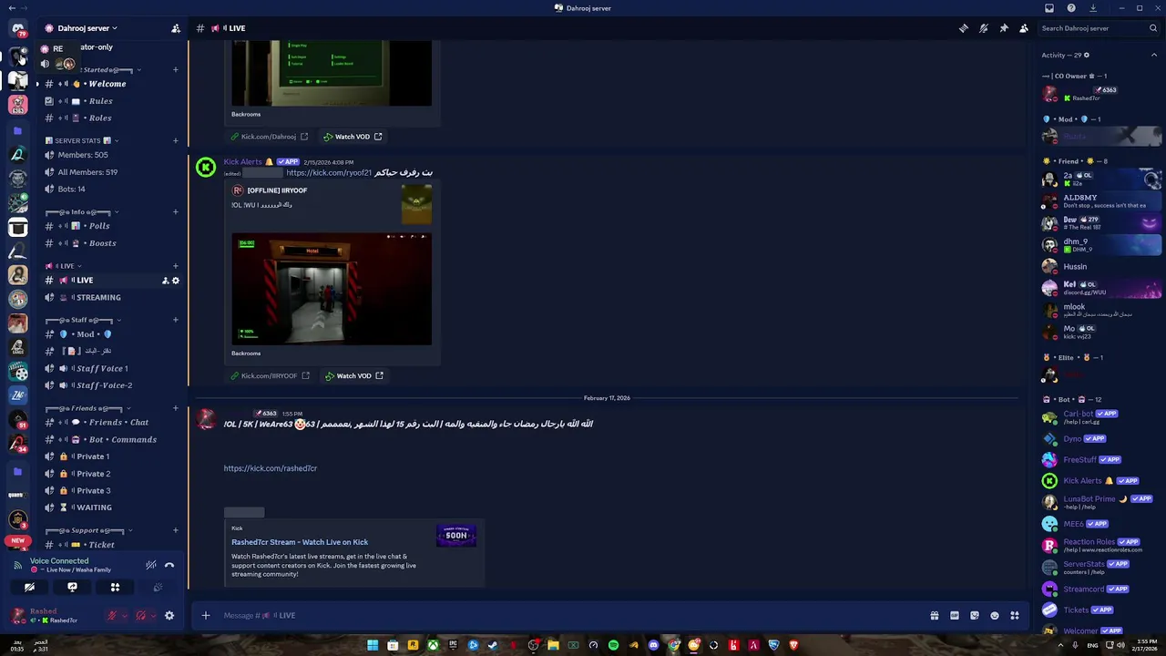Open the emoji picker
The height and width of the screenshot is (656, 1166).
click(995, 616)
